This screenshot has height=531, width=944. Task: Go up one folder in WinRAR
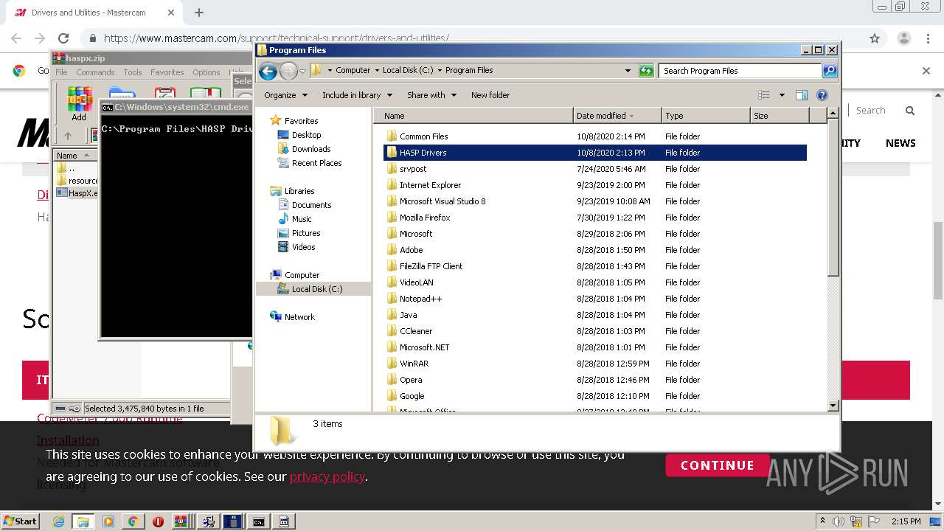pyautogui.click(x=68, y=136)
